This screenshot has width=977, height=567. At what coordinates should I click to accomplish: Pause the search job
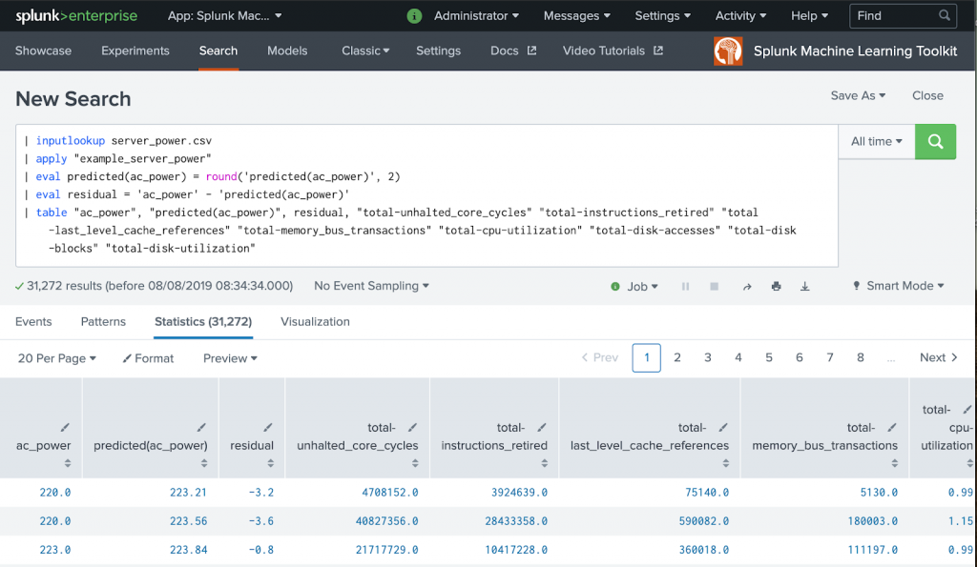tap(685, 286)
